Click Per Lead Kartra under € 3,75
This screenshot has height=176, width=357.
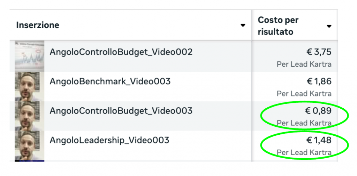(x=304, y=64)
